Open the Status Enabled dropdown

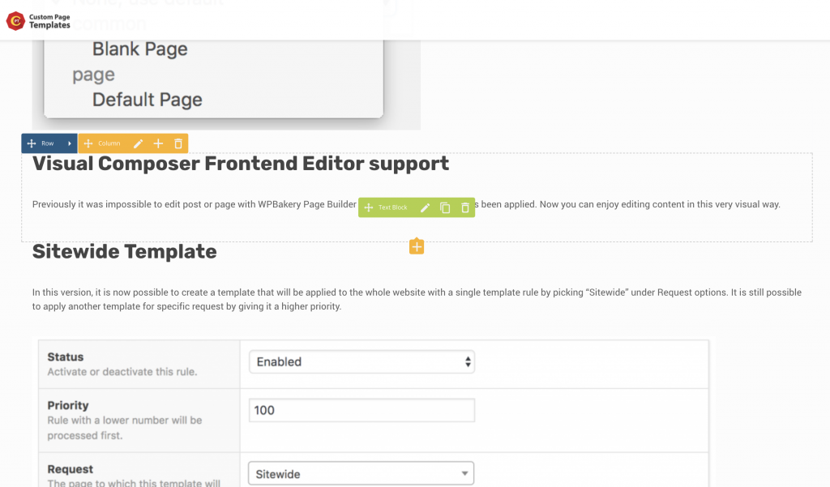pyautogui.click(x=362, y=362)
